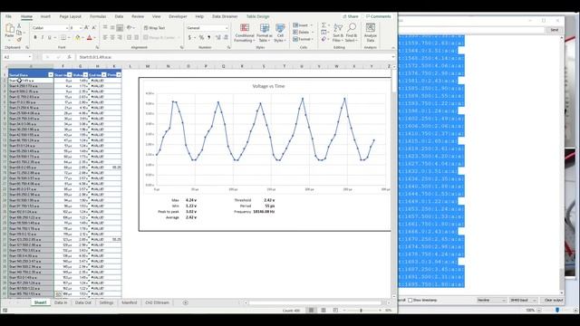
Task: Open the Find & Select menu
Action: [x=352, y=33]
